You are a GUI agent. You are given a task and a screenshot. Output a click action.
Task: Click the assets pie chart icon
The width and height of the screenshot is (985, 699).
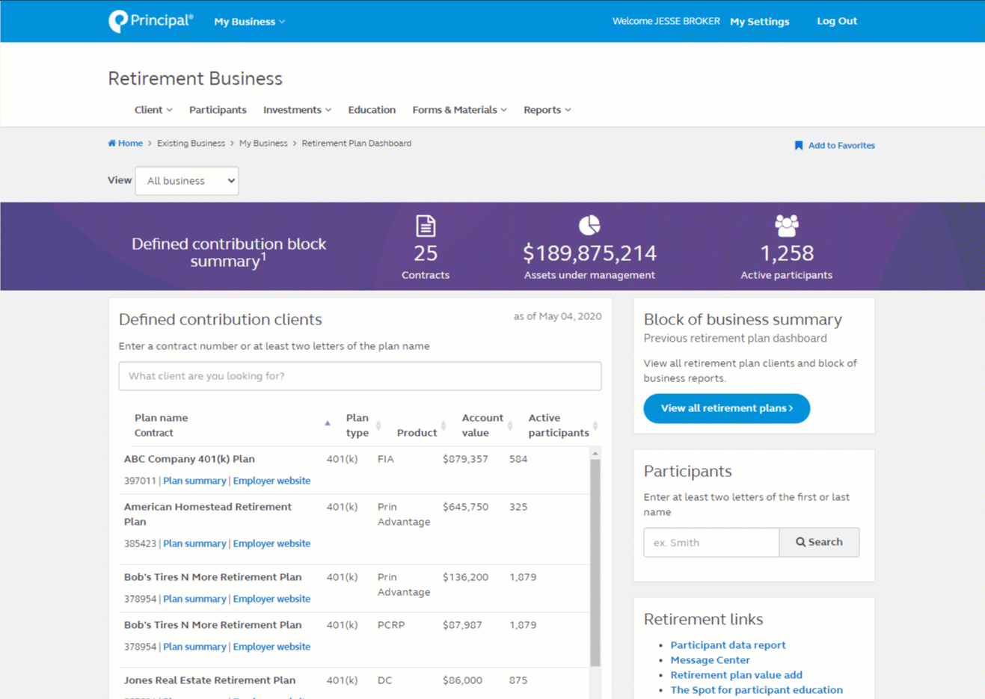589,225
